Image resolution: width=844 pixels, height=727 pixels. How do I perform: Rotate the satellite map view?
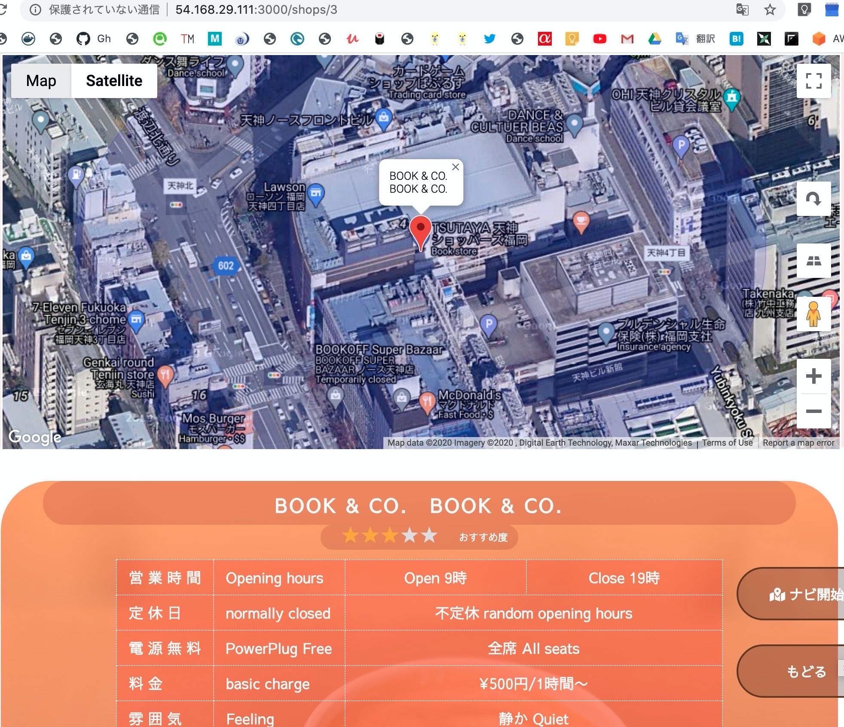813,199
